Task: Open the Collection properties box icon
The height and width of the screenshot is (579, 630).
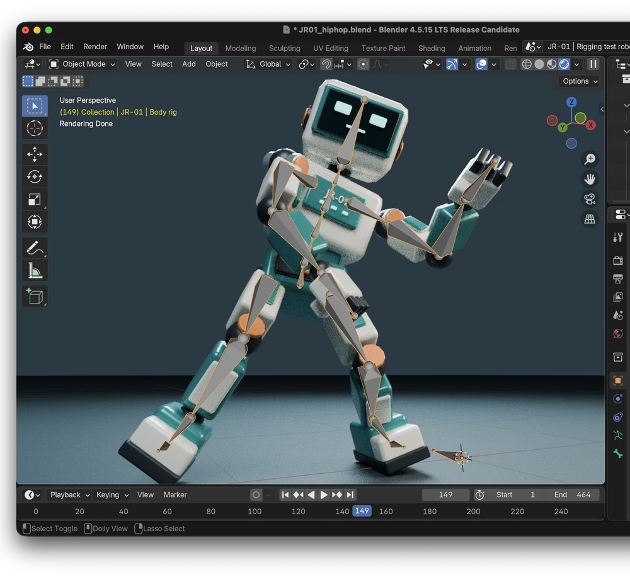Action: pos(618,357)
